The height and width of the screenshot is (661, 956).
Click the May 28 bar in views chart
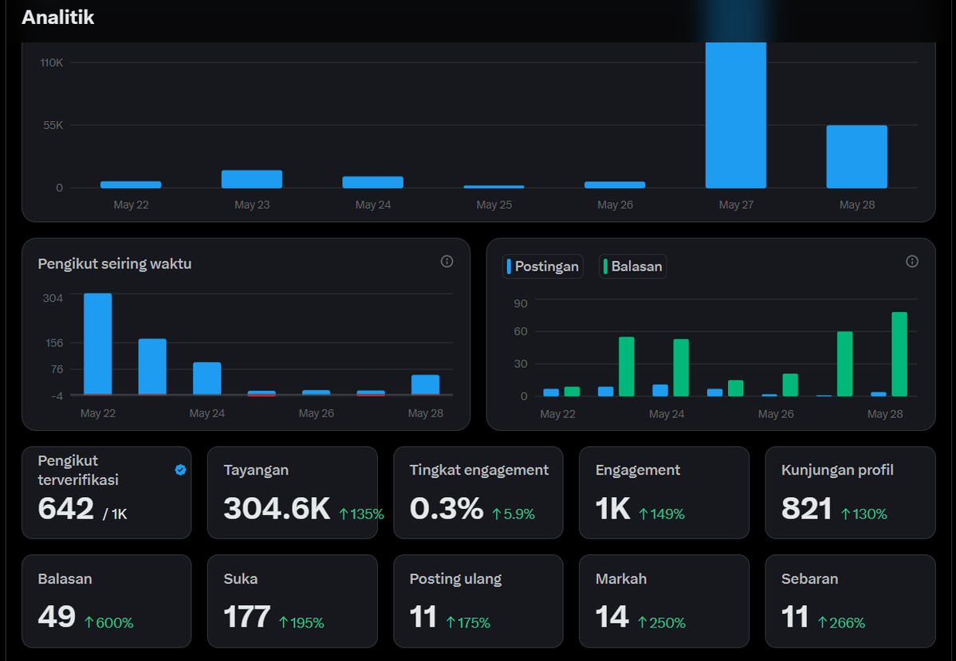(856, 157)
